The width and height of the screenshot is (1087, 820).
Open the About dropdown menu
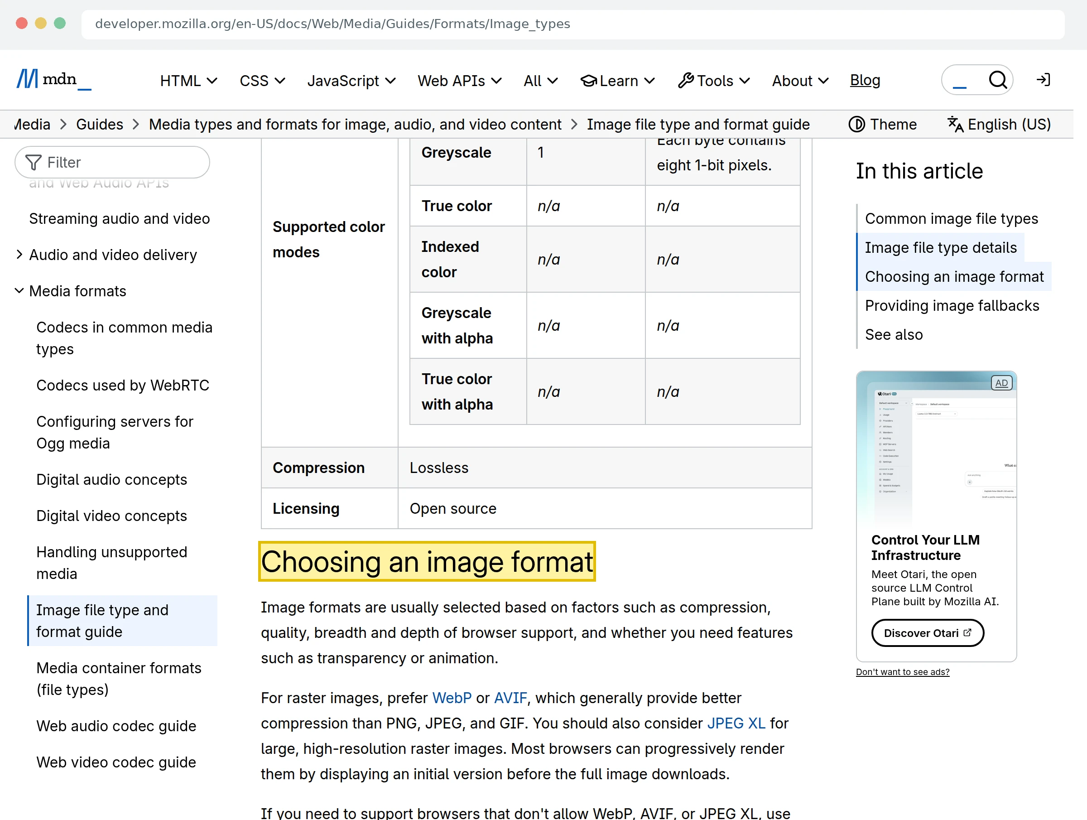pyautogui.click(x=800, y=81)
